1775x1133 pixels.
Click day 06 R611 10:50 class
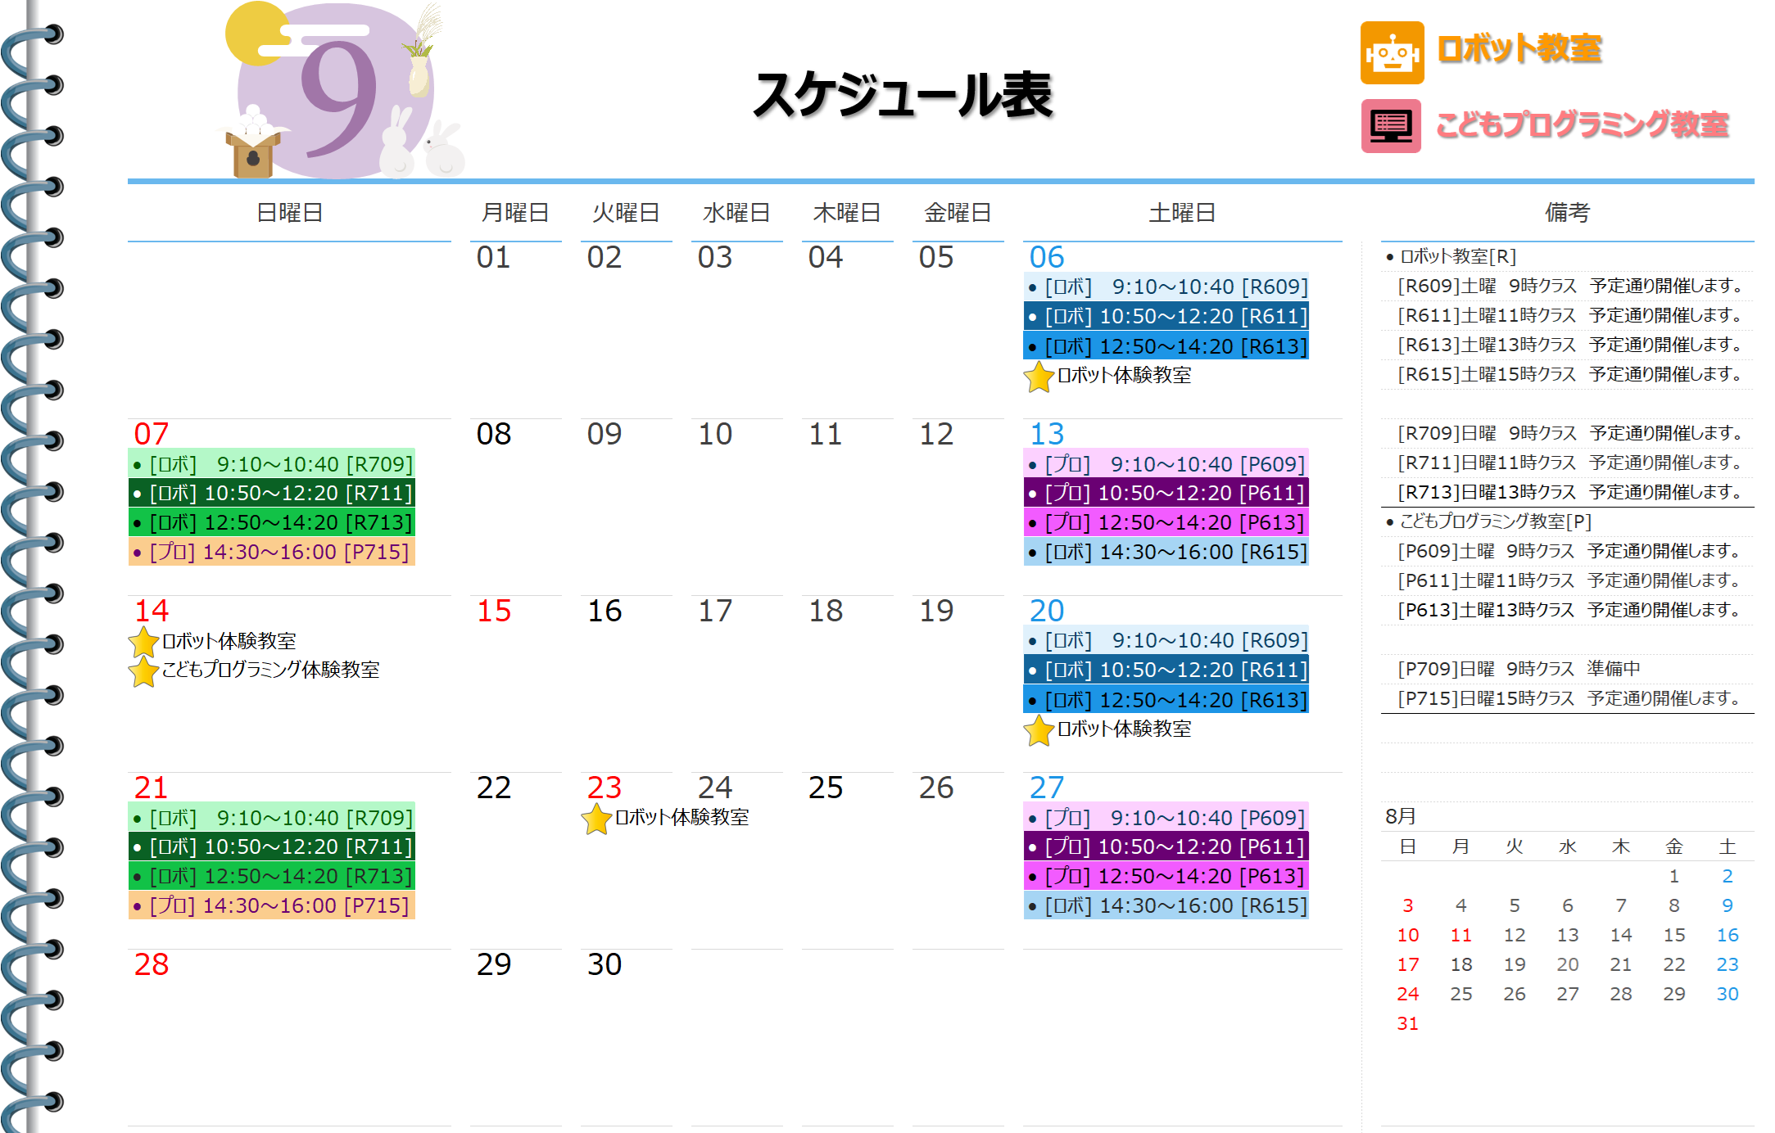pos(1166,316)
